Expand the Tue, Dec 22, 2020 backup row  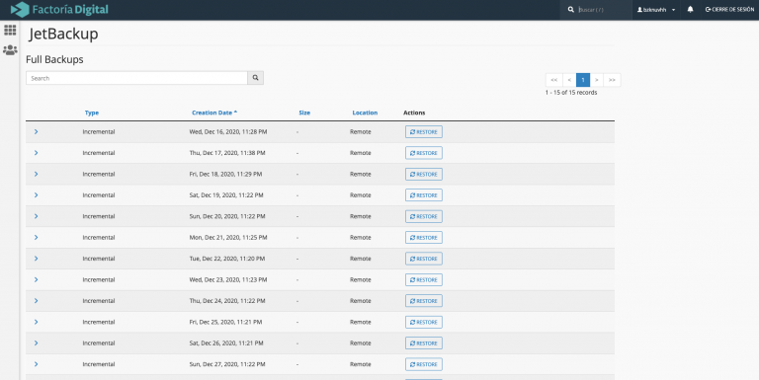pyautogui.click(x=37, y=259)
